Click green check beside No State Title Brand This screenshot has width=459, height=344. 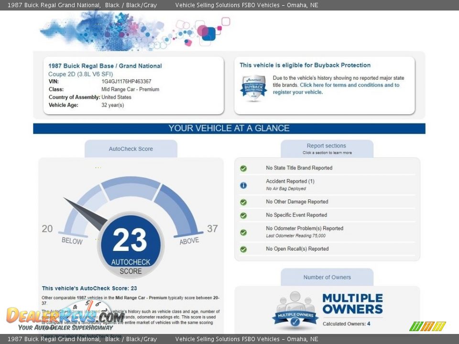[x=243, y=168]
